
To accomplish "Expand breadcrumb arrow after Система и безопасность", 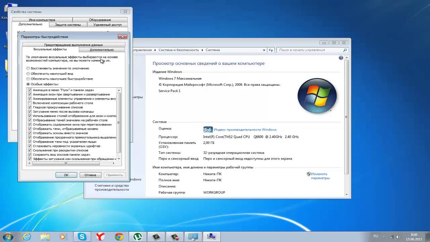I will [203, 50].
